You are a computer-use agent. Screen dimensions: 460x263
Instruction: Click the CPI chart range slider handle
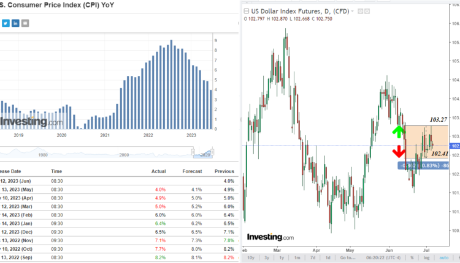point(193,150)
